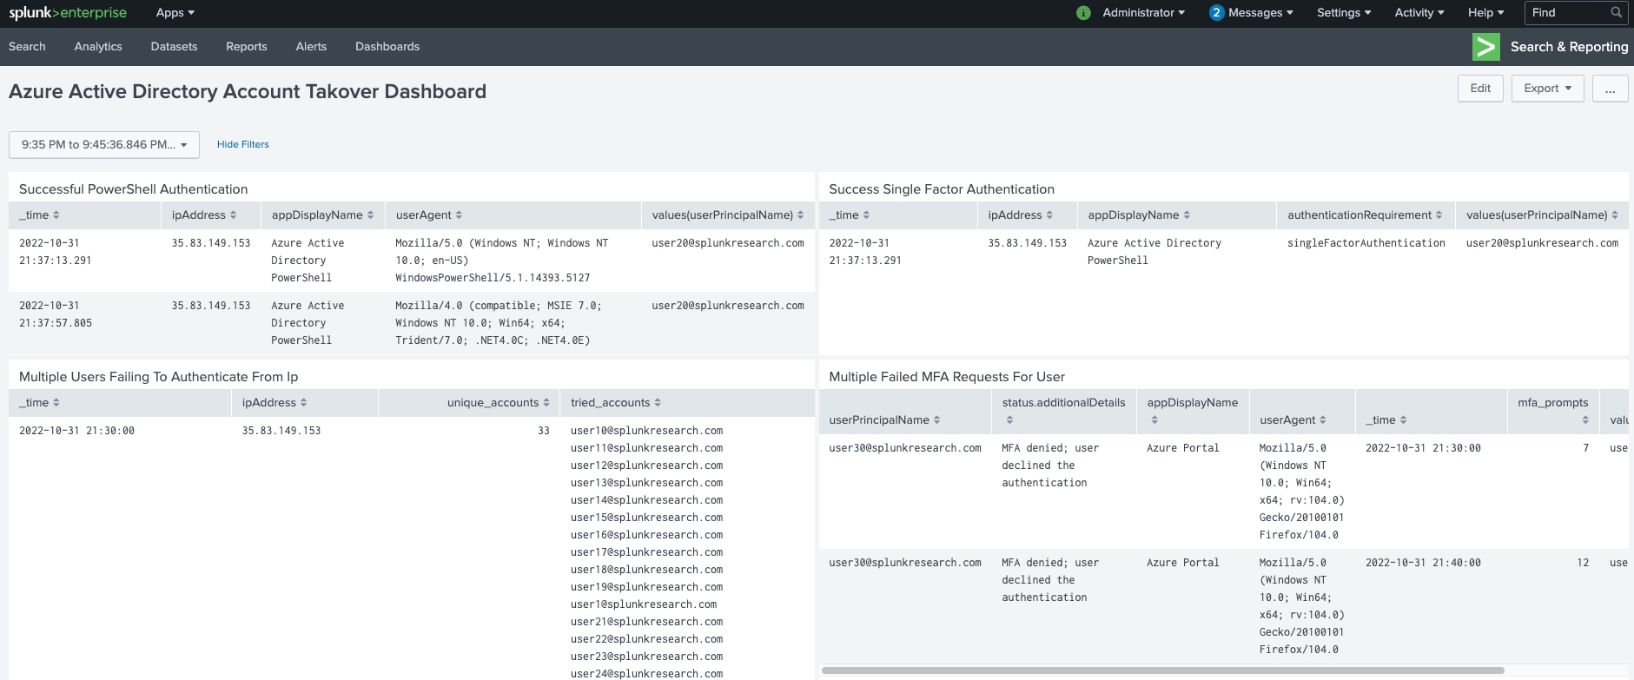The width and height of the screenshot is (1634, 680).
Task: Open the Messages dropdown
Action: point(1260,13)
